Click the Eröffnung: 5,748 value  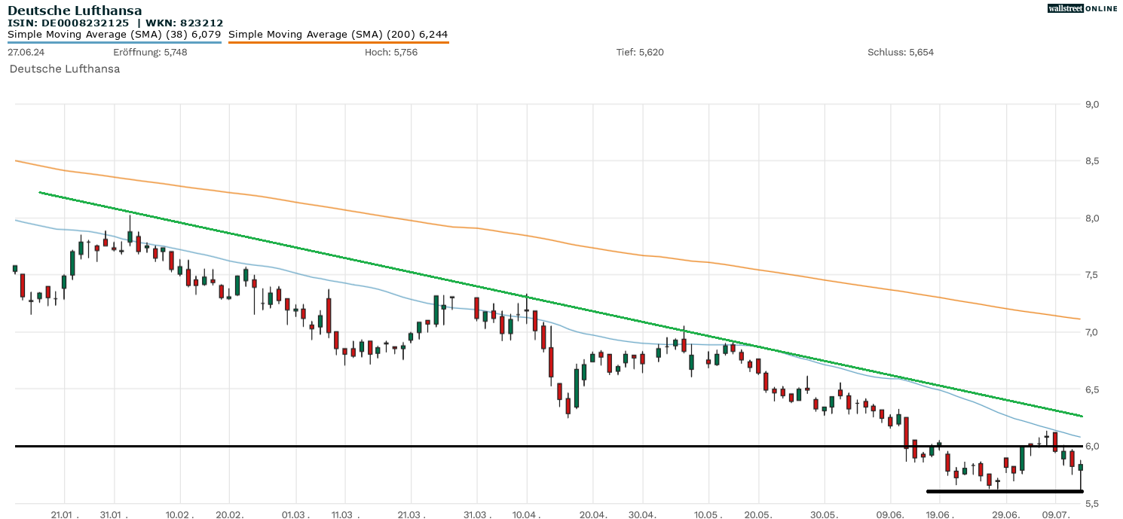pyautogui.click(x=150, y=53)
